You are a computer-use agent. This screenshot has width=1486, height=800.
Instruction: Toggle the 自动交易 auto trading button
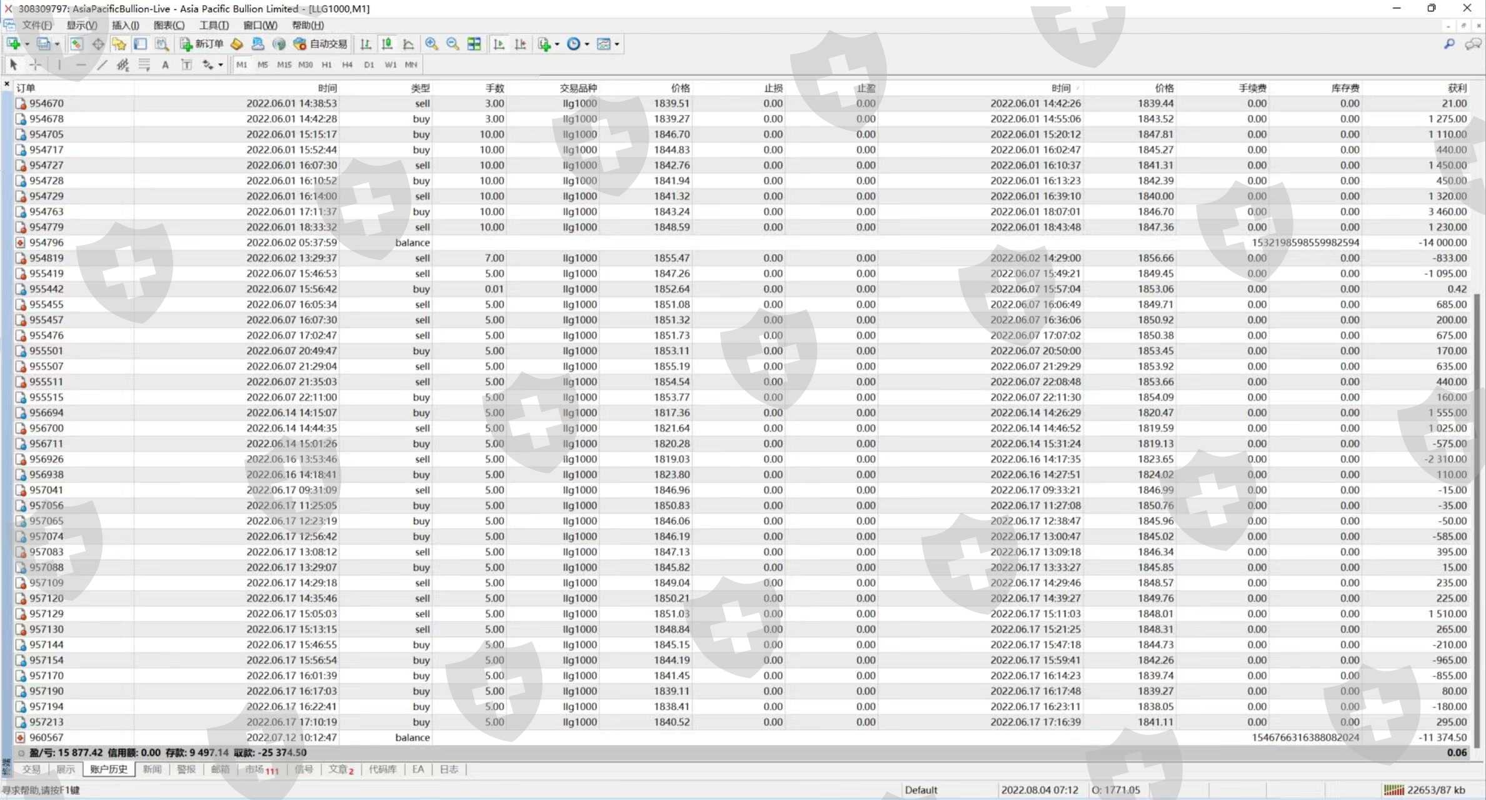pos(321,44)
